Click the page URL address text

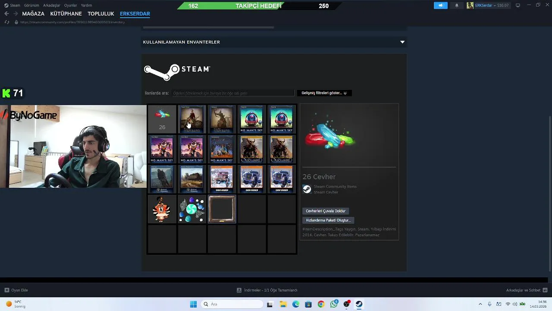(72, 22)
